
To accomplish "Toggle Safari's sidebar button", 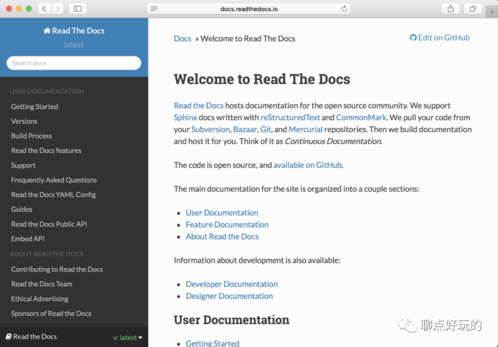I will (x=77, y=9).
